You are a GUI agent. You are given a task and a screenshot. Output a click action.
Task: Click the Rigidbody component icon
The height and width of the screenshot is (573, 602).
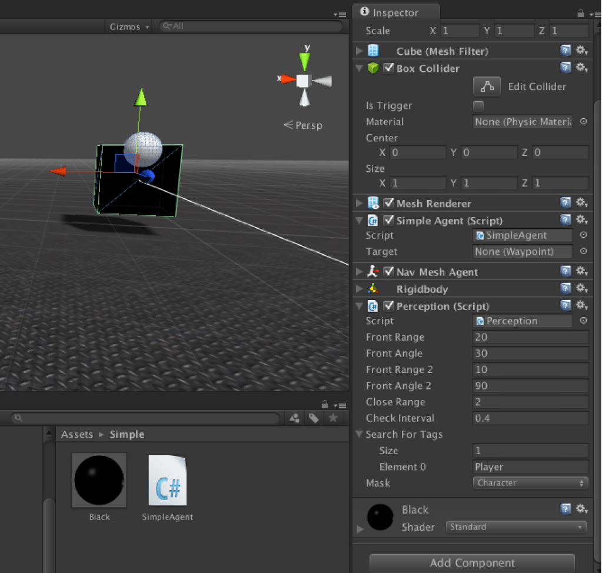pyautogui.click(x=373, y=288)
